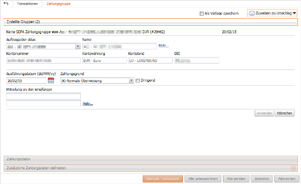Image resolution: width=301 pixels, height=184 pixels.
Task: Focus the Kontonummer field
Action: [43, 60]
